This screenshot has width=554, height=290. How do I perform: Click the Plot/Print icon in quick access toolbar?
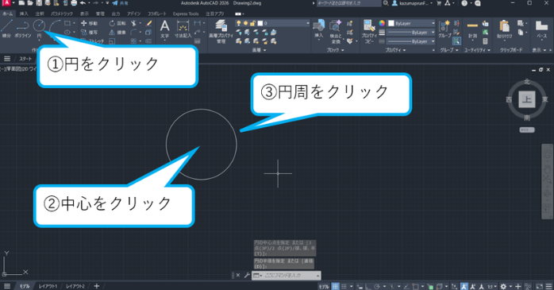click(74, 3)
